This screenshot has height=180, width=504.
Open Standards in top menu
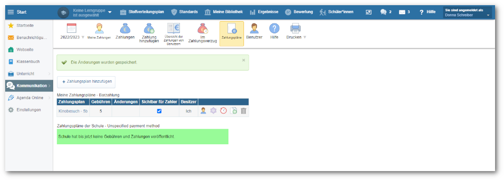pos(184,12)
